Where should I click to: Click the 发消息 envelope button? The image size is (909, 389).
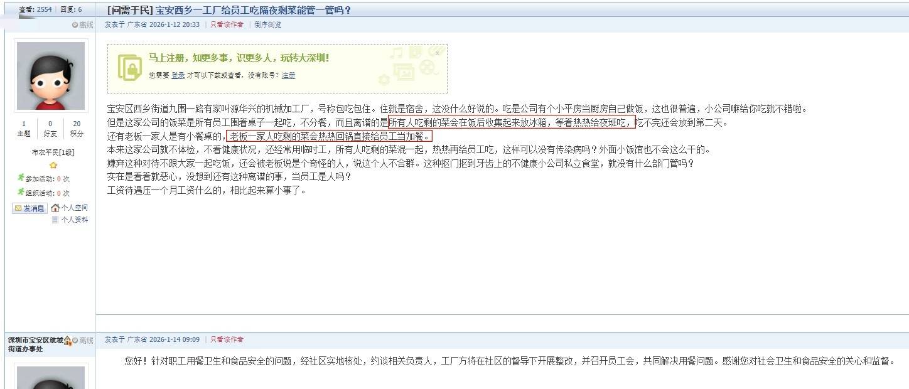click(30, 208)
